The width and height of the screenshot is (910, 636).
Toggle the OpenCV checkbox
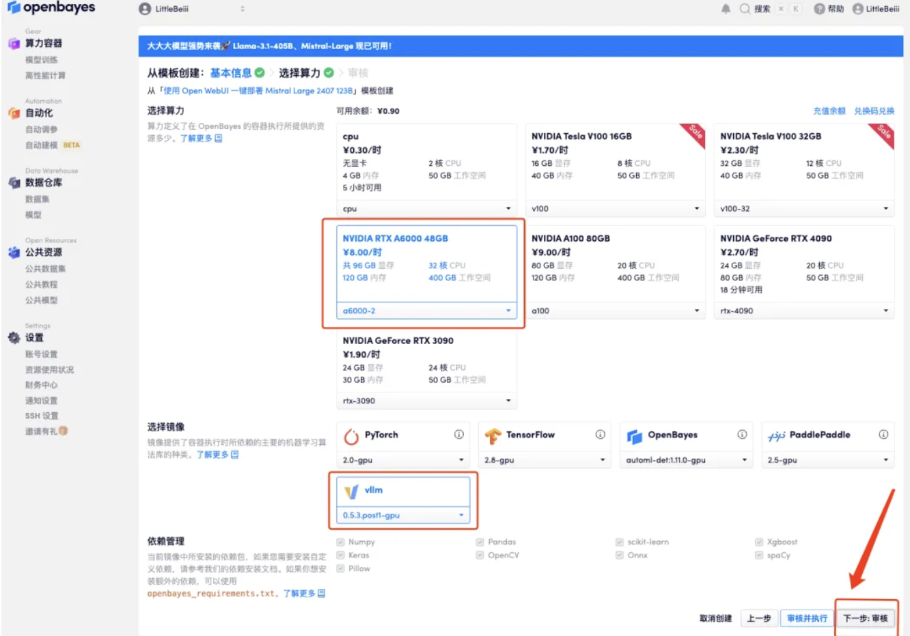(x=480, y=555)
